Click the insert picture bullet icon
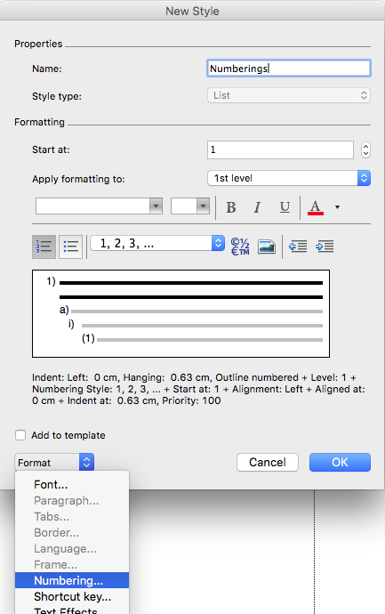 click(267, 246)
